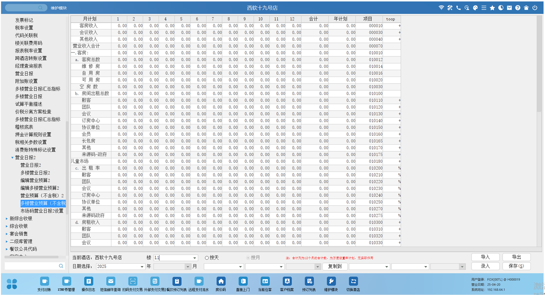
Task: Click the 保存(S) save button
Action: [x=516, y=266]
